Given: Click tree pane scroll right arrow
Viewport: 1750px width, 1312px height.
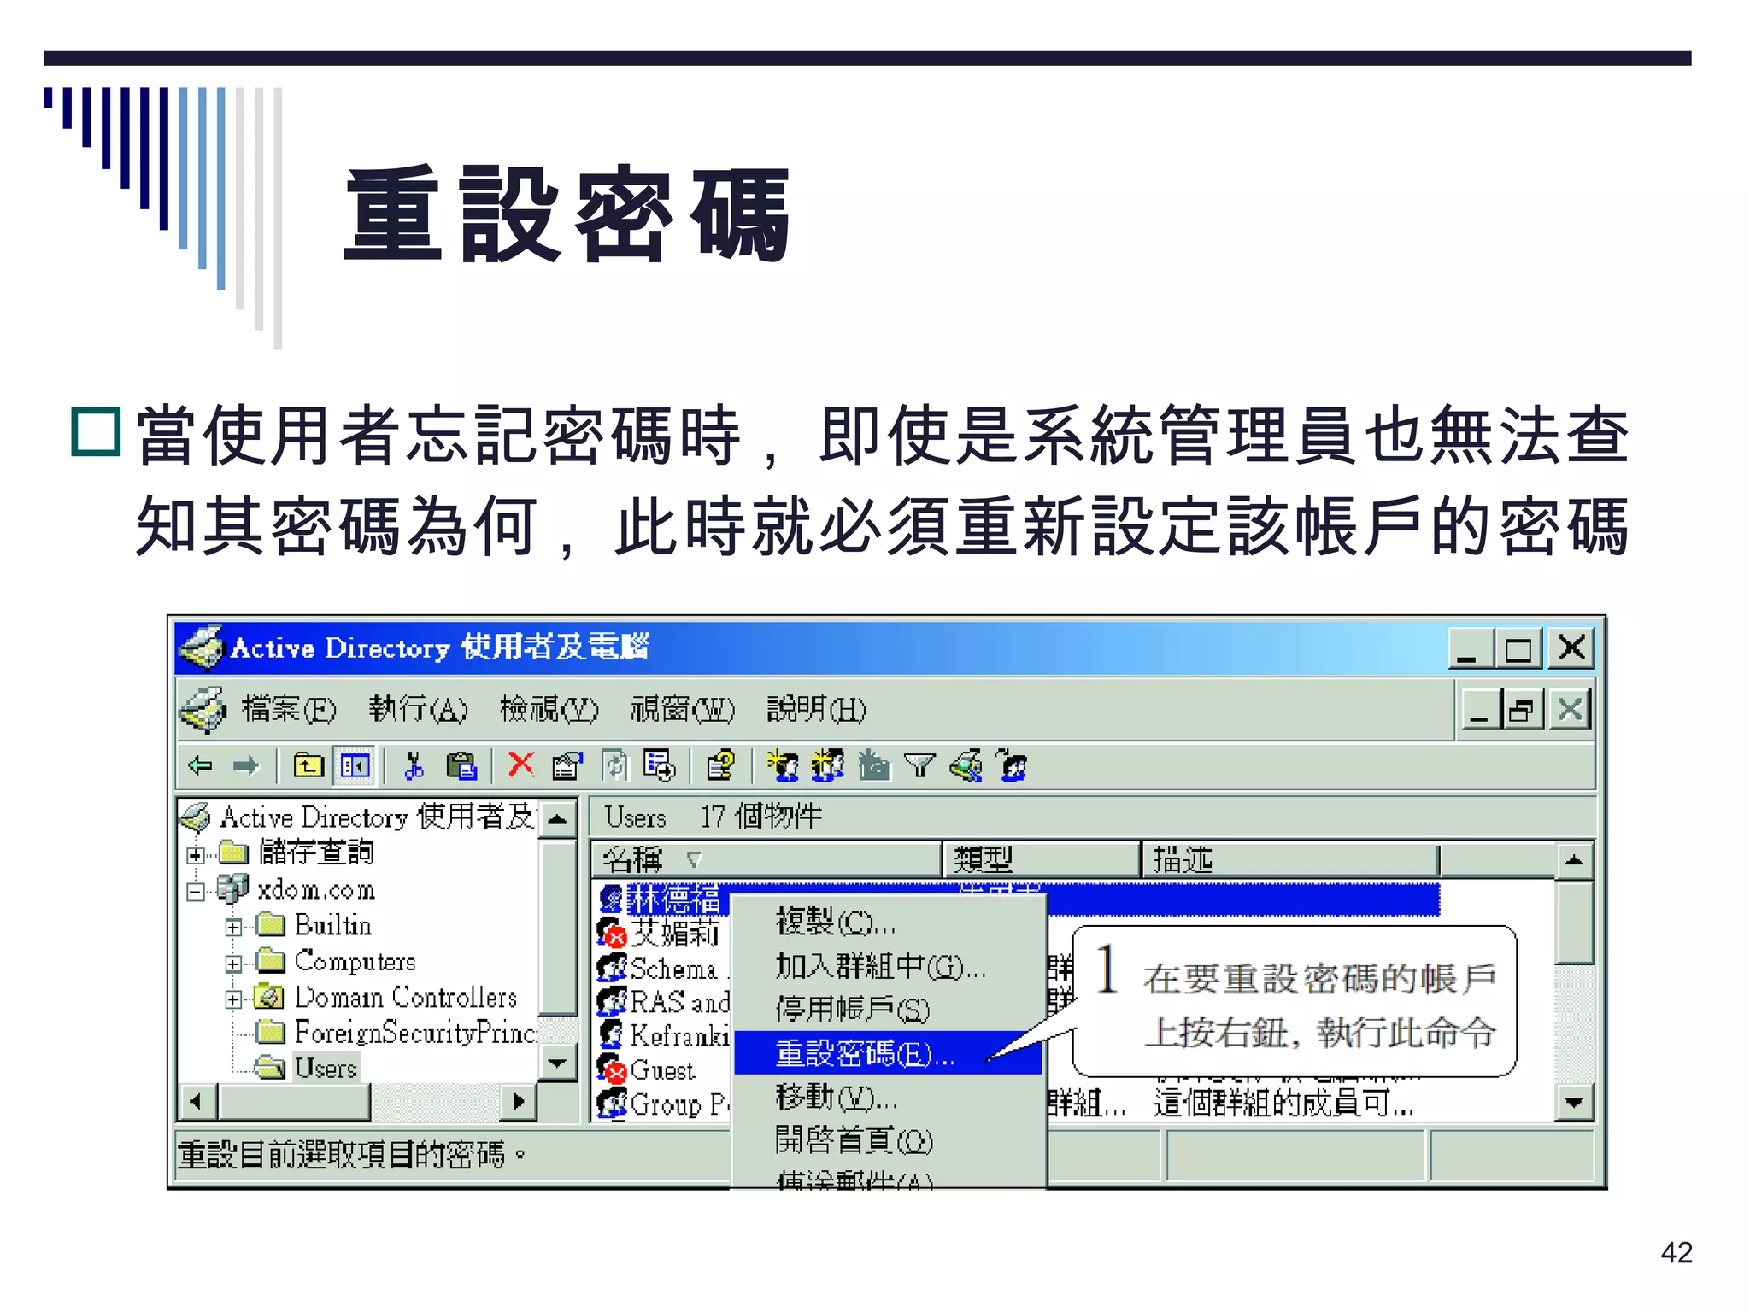Looking at the screenshot, I should (519, 1101).
